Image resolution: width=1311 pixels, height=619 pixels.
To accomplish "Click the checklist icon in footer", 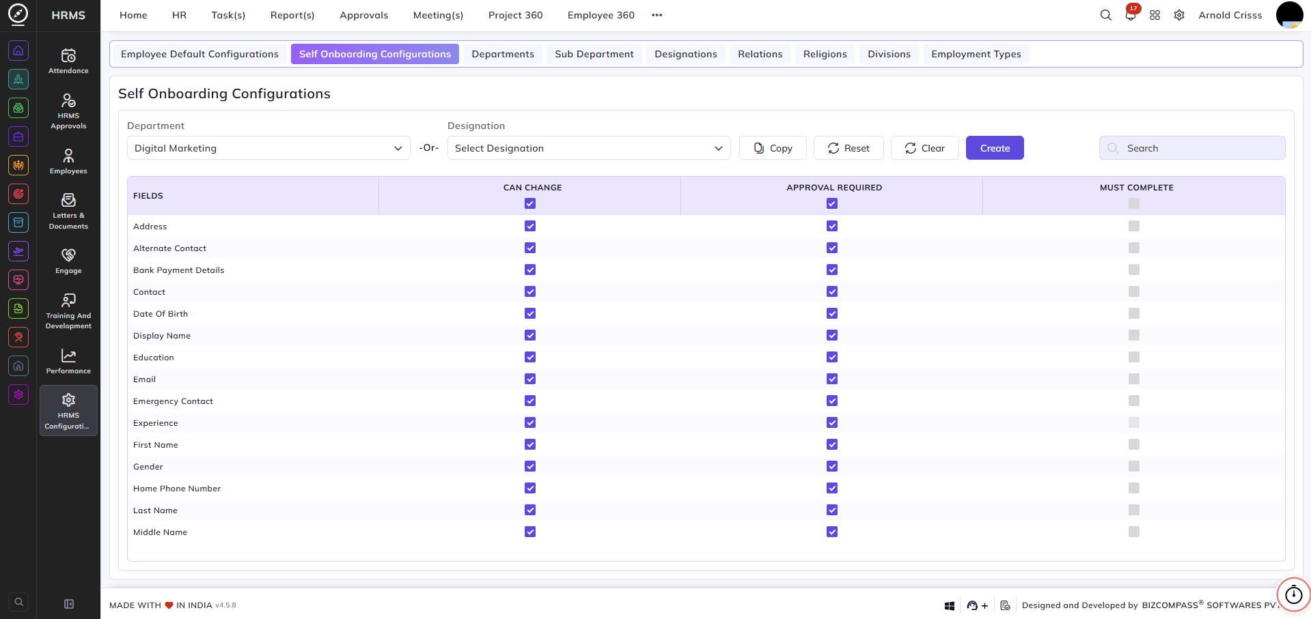I will tap(1005, 605).
